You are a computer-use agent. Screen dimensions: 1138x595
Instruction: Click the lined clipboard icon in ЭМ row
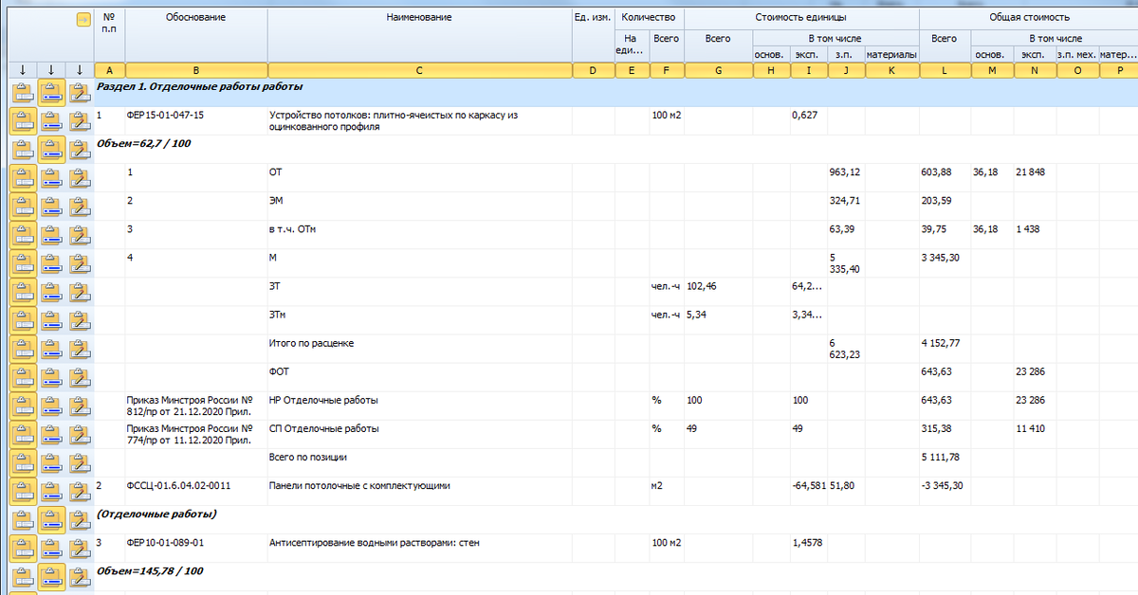51,207
